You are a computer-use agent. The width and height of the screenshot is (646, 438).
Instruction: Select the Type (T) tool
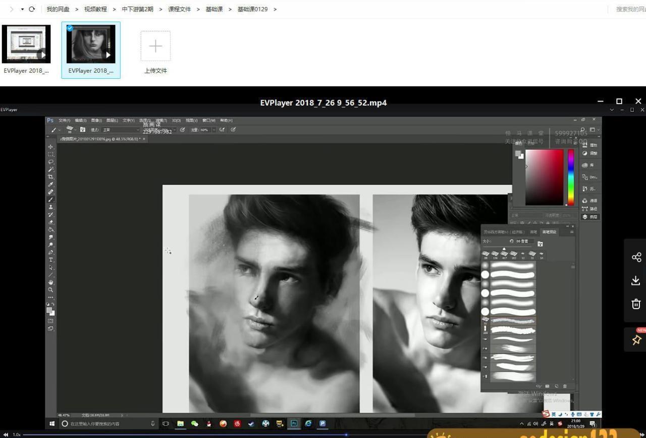pos(50,260)
